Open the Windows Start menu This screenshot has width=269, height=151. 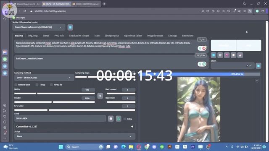pos(61,147)
